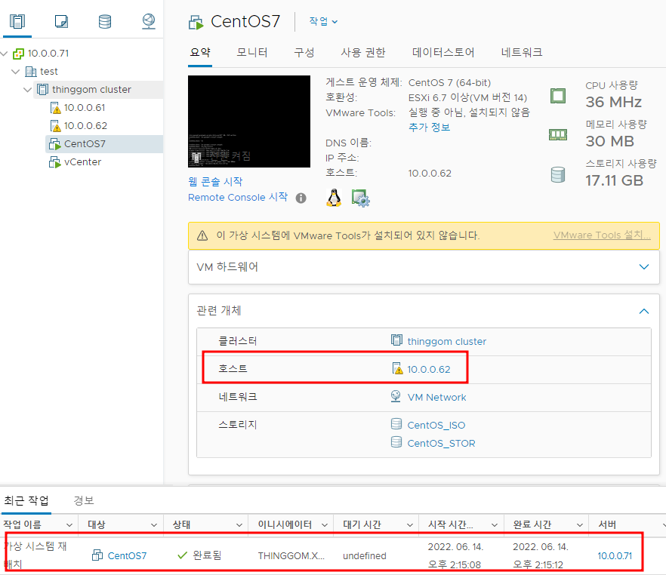This screenshot has width=666, height=575.
Task: Switch to the 데이터스토어 tab
Action: coord(443,52)
